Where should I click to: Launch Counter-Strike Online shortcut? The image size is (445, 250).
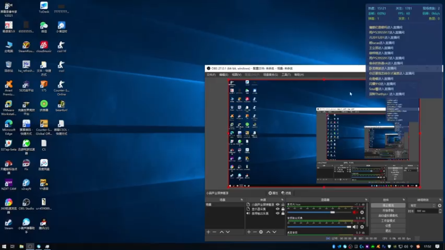click(61, 88)
